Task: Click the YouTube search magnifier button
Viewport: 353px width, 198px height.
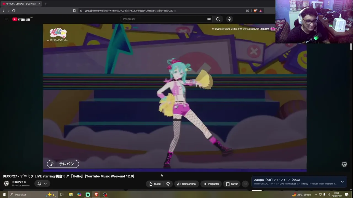Action: pos(218,19)
